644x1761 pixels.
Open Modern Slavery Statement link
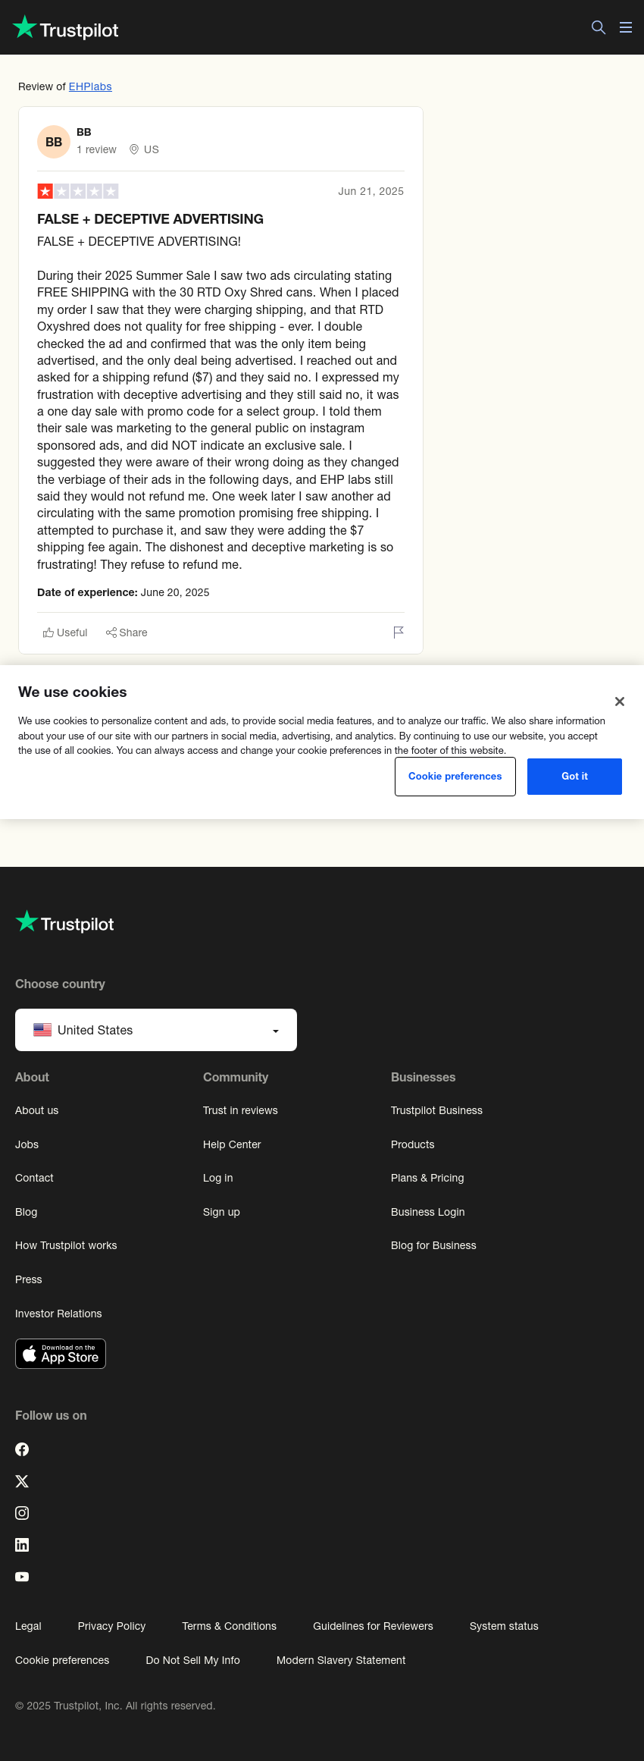pyautogui.click(x=341, y=1660)
